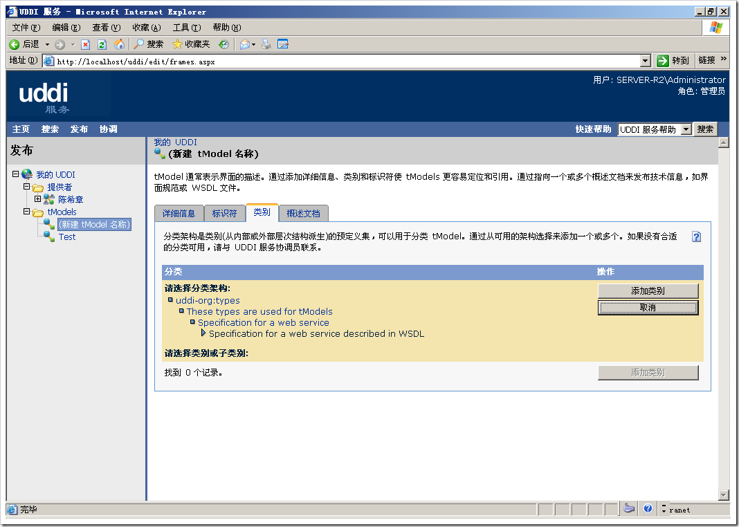Click the History toolbar icon
The width and height of the screenshot is (739, 527).
[x=224, y=45]
